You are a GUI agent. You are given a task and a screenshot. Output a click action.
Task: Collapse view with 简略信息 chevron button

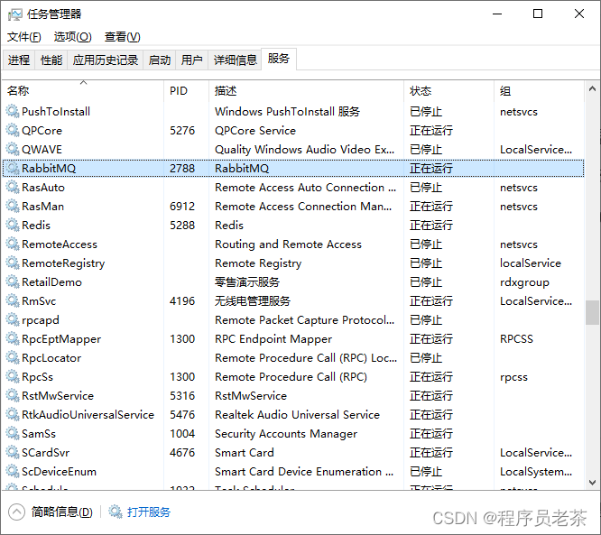click(x=16, y=512)
